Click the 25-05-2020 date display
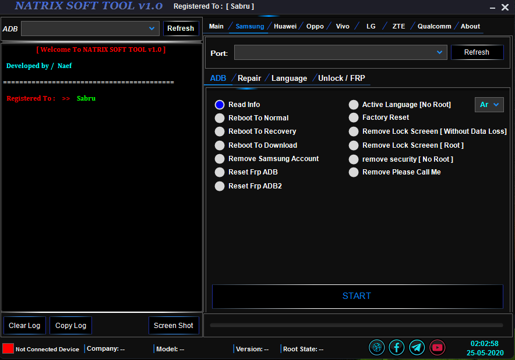 coord(485,353)
